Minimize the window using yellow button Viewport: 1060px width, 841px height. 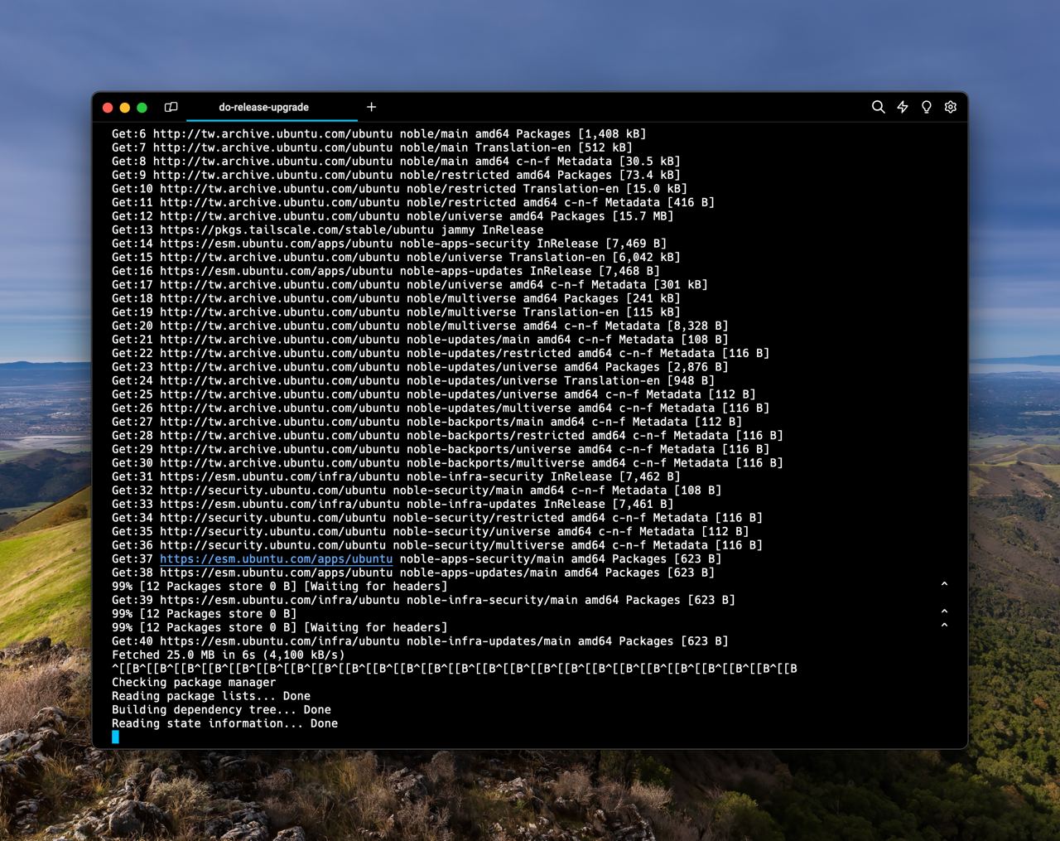[125, 108]
